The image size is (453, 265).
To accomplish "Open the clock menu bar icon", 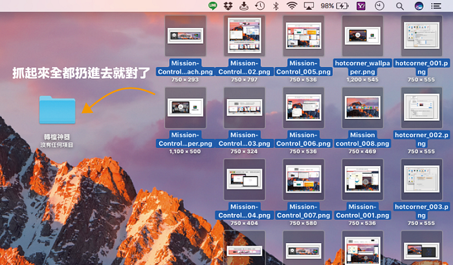I will tap(379, 6).
